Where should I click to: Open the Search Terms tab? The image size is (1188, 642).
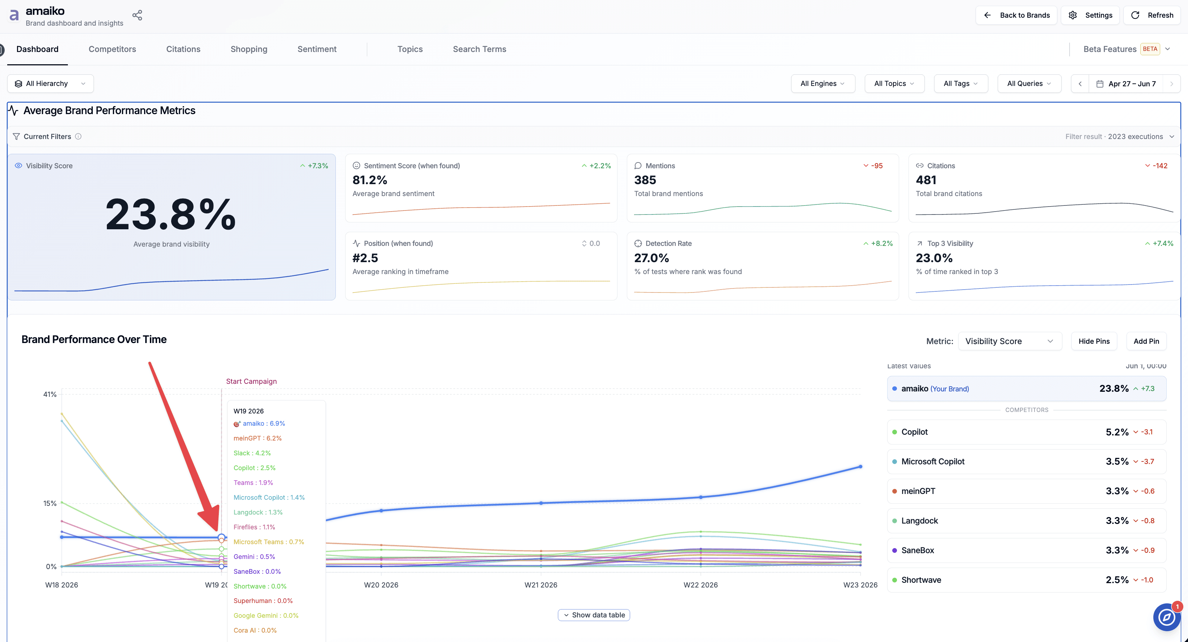coord(480,49)
